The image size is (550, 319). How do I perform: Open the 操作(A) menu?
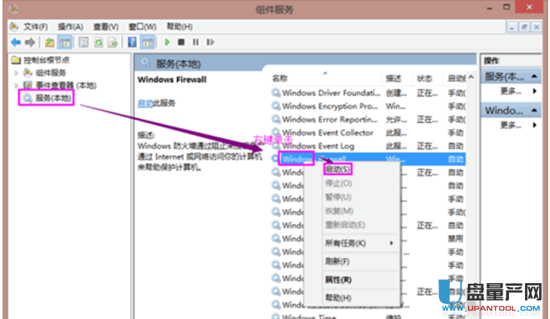coord(71,26)
